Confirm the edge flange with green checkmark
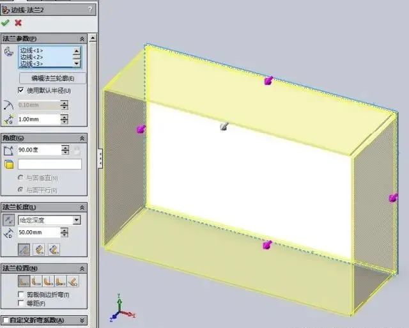The width and height of the screenshot is (409, 328). [x=5, y=23]
